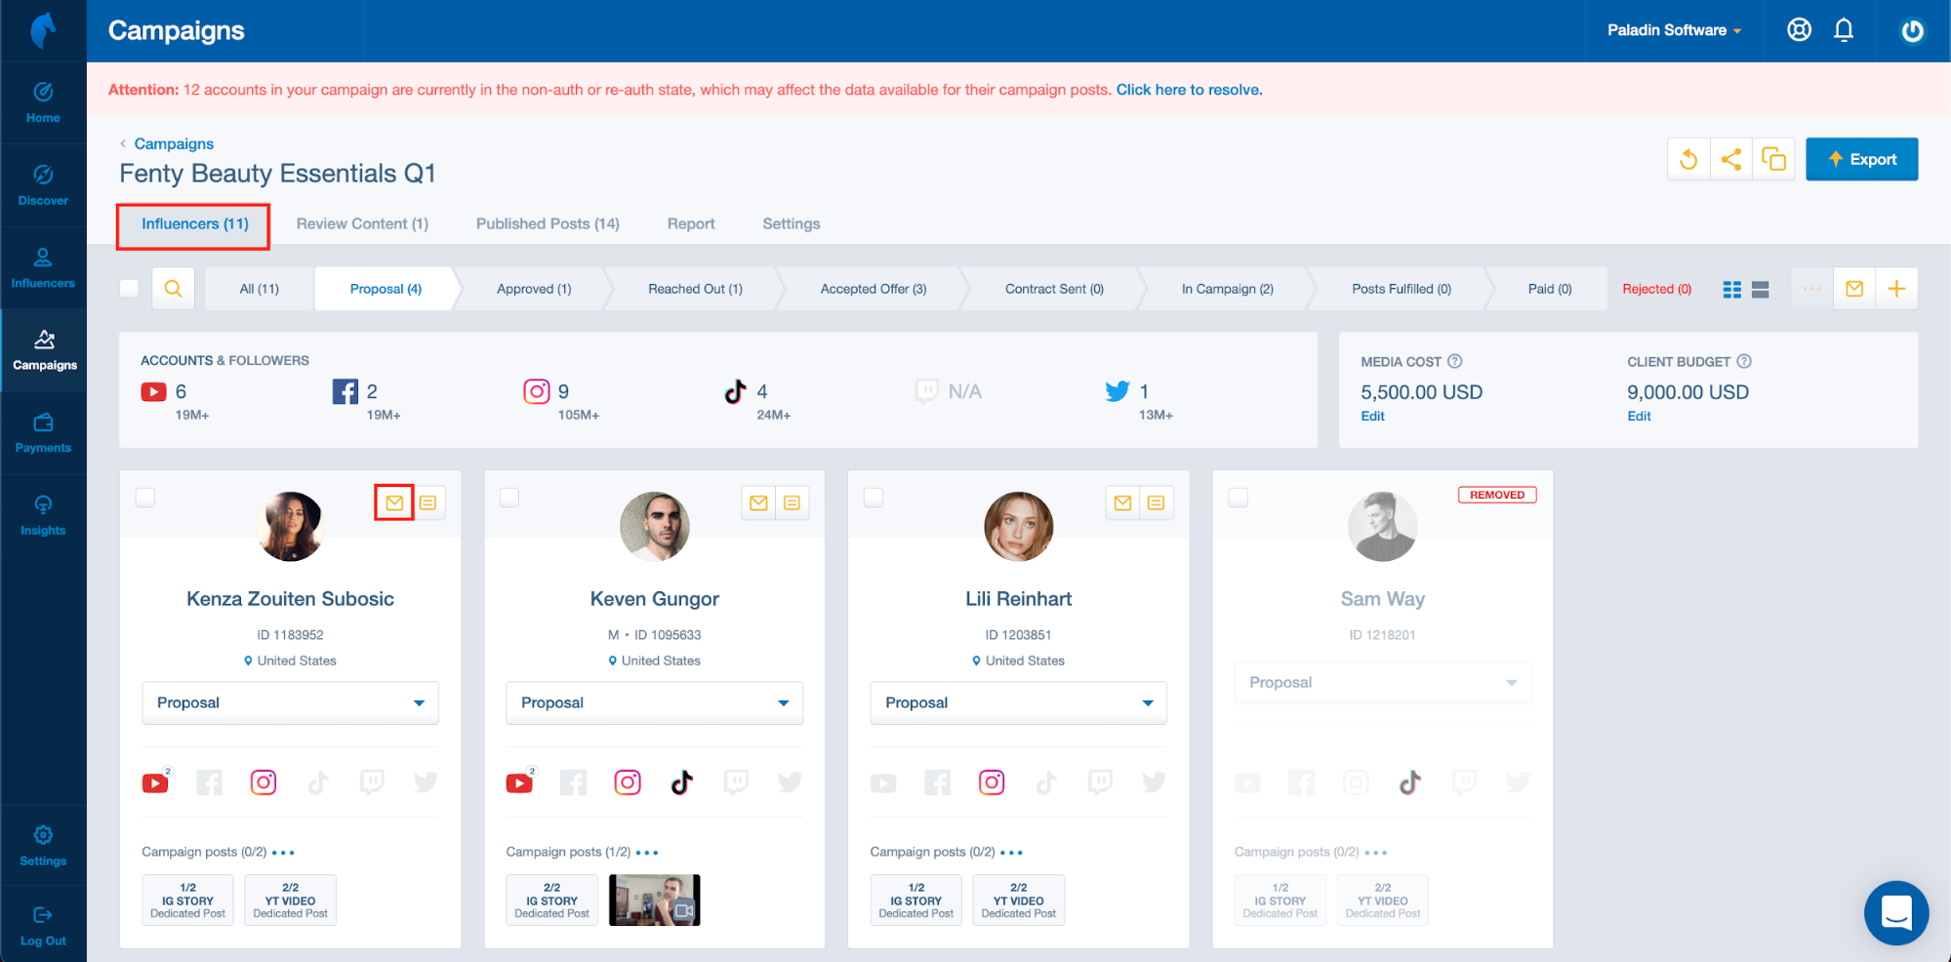Open Insights in the sidebar
Viewport: 1951px width, 962px height.
point(43,515)
